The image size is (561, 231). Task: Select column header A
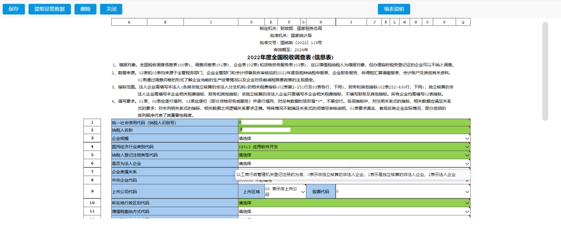pyautogui.click(x=129, y=22)
